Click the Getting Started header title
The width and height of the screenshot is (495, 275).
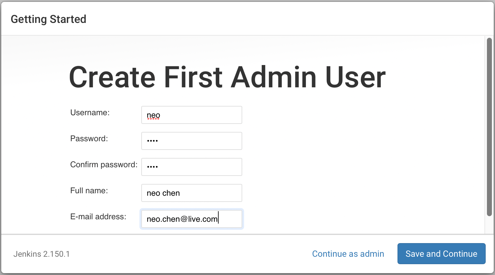pyautogui.click(x=48, y=19)
